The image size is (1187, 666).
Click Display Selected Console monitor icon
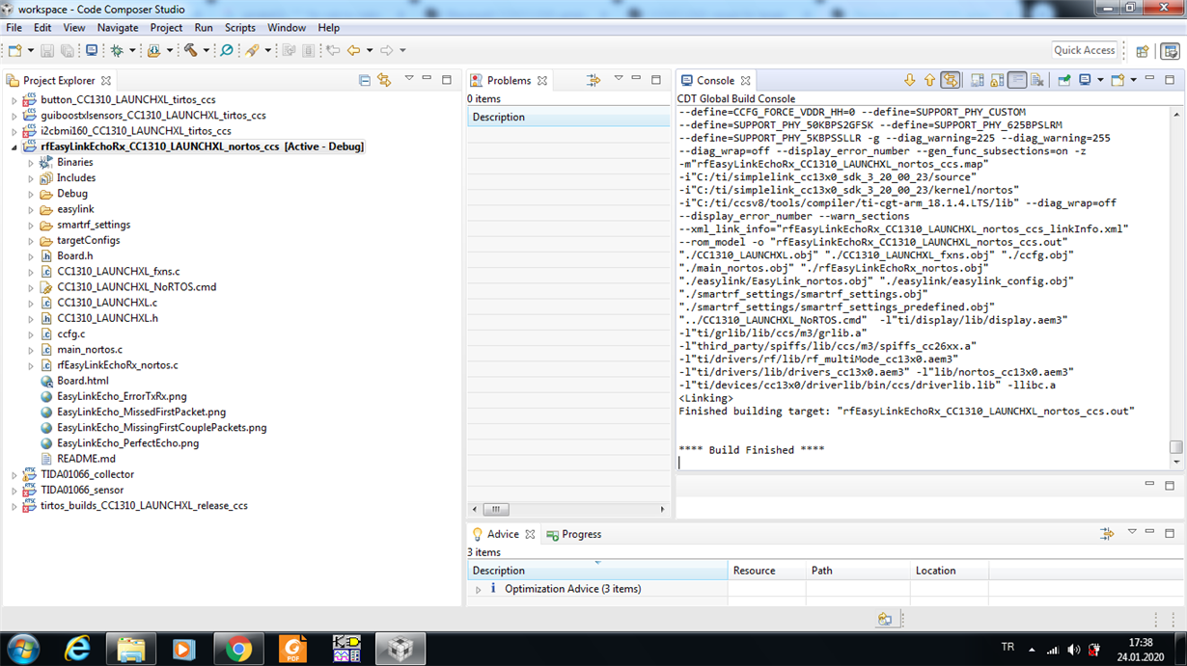tap(1085, 80)
